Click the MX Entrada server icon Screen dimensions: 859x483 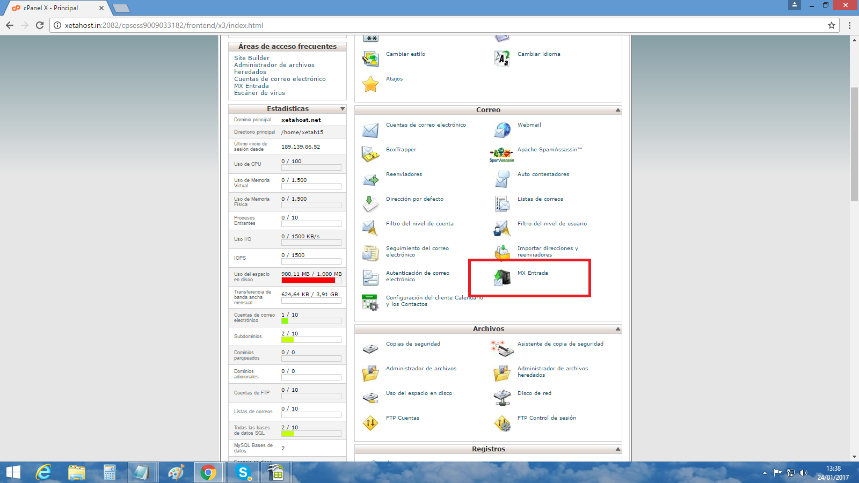503,277
